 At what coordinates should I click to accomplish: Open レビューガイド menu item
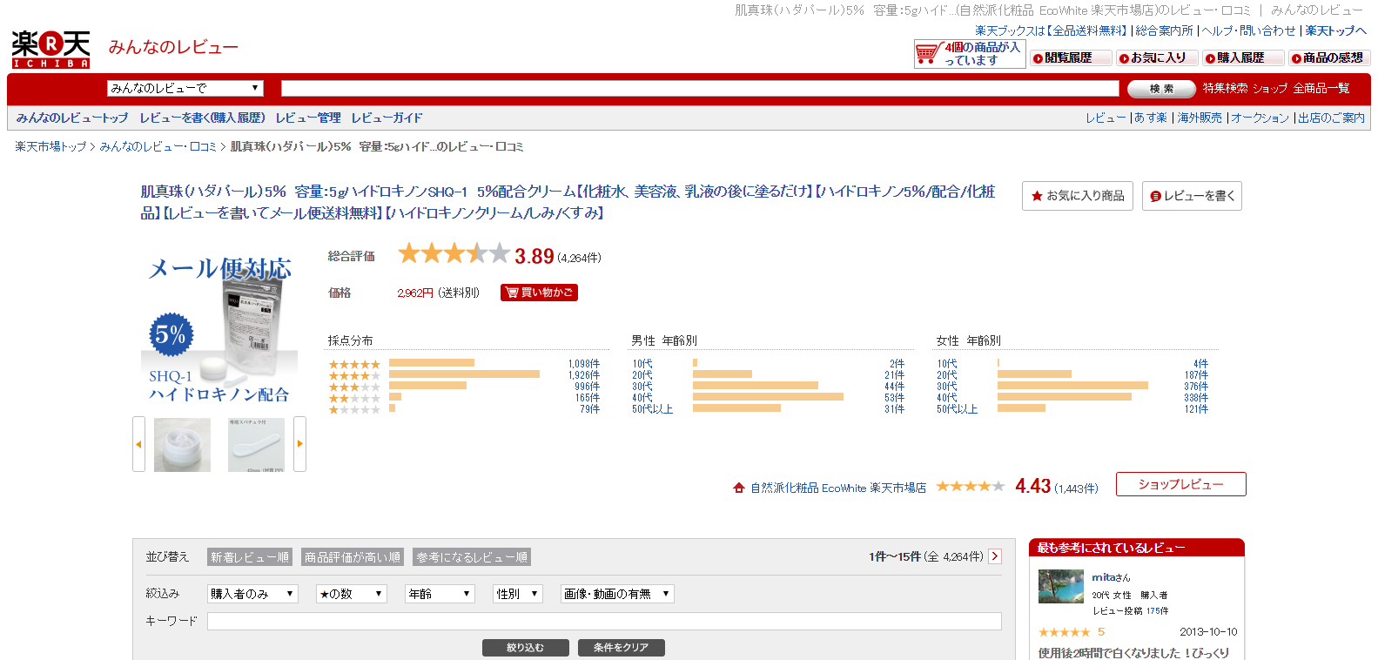[x=387, y=118]
